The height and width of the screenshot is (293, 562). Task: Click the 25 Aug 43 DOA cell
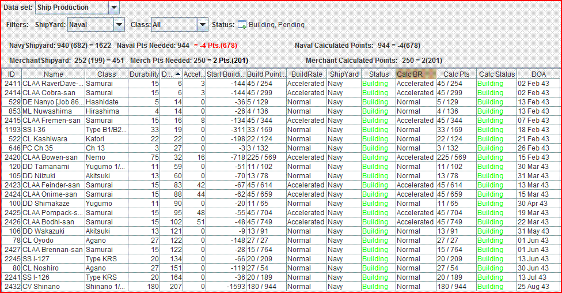pyautogui.click(x=538, y=287)
